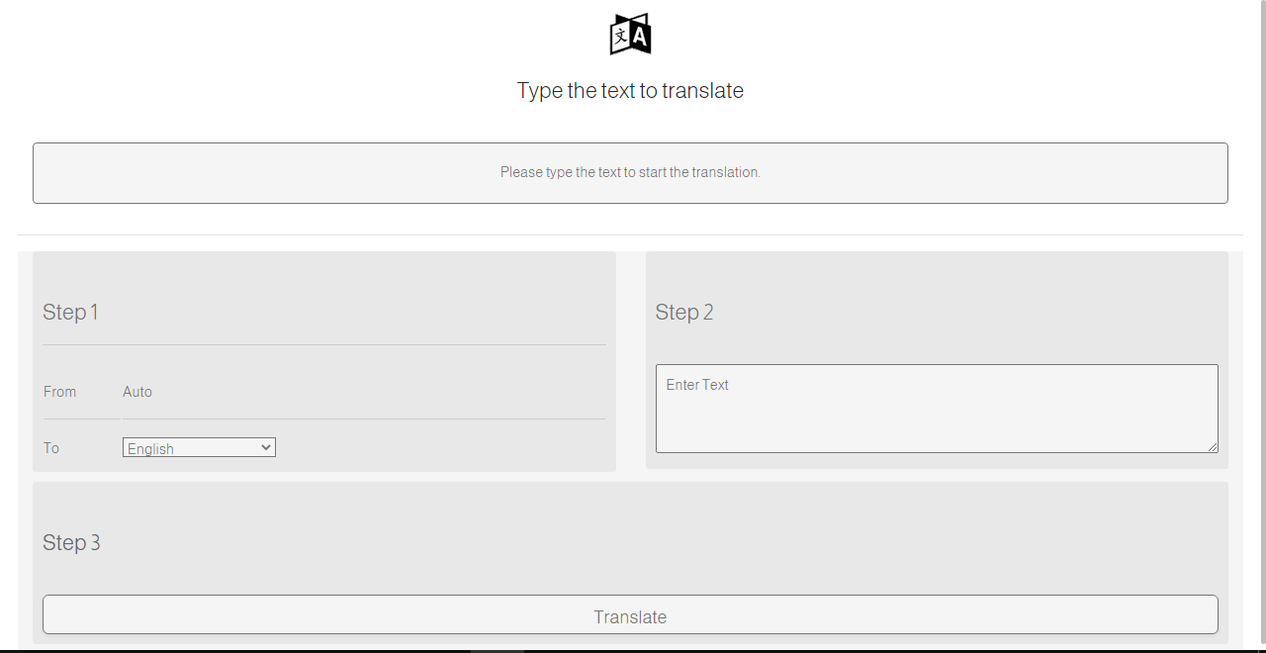
Task: Click the Step 1 panel background
Action: 396,287
